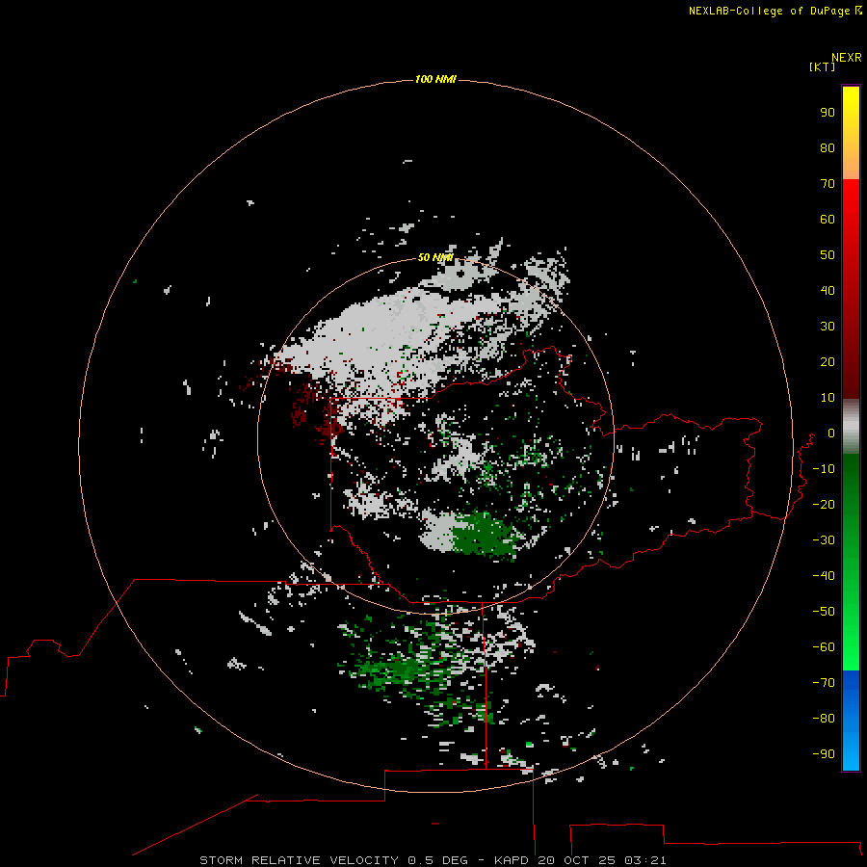This screenshot has width=867, height=867.
Task: Click the 03:21 timestamp in footer
Action: click(x=645, y=860)
